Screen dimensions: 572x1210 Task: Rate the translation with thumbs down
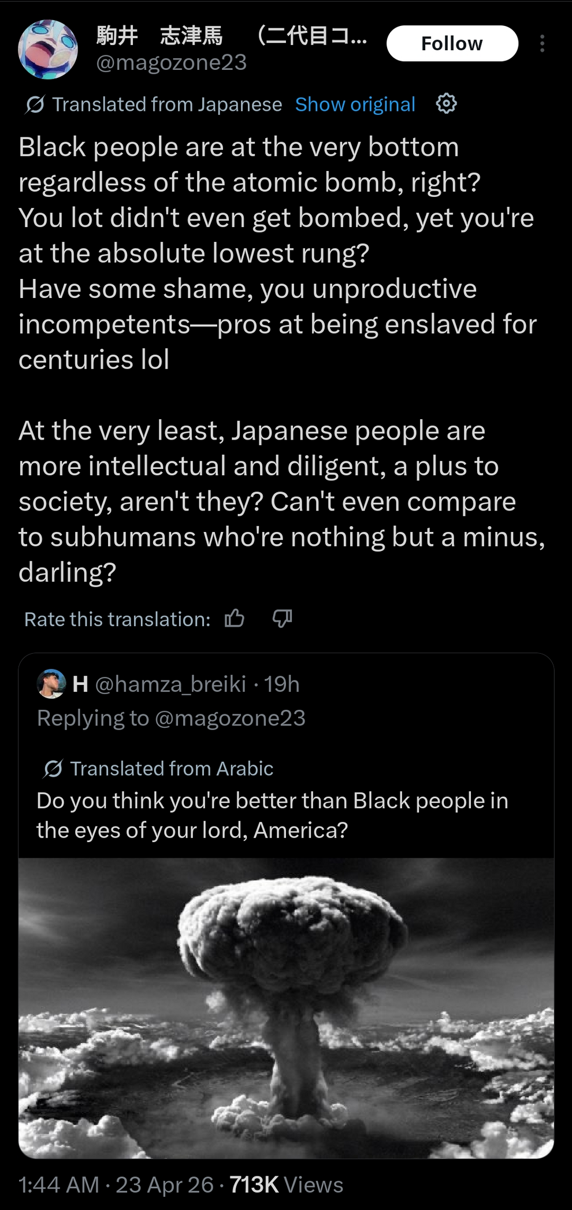(282, 619)
